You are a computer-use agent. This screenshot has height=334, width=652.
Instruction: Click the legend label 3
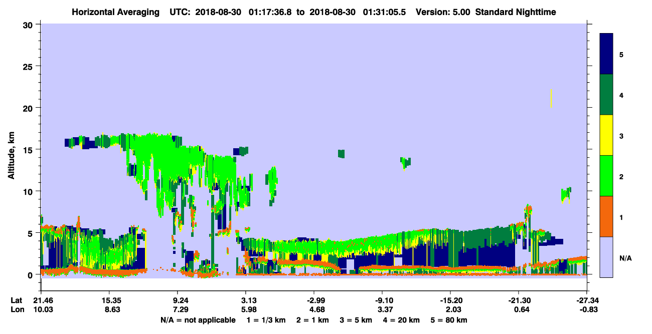(621, 136)
